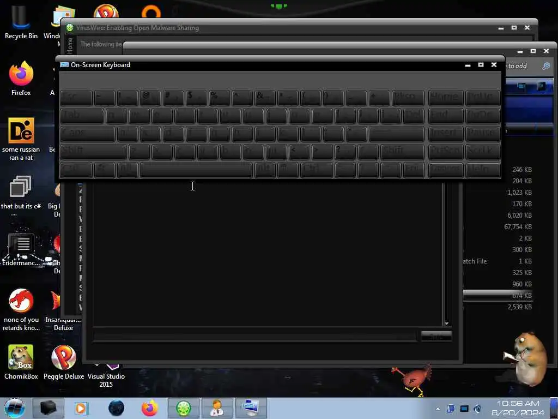Switch to On-Screen Keyboard taskbar icon
The width and height of the screenshot is (558, 419).
click(x=251, y=408)
